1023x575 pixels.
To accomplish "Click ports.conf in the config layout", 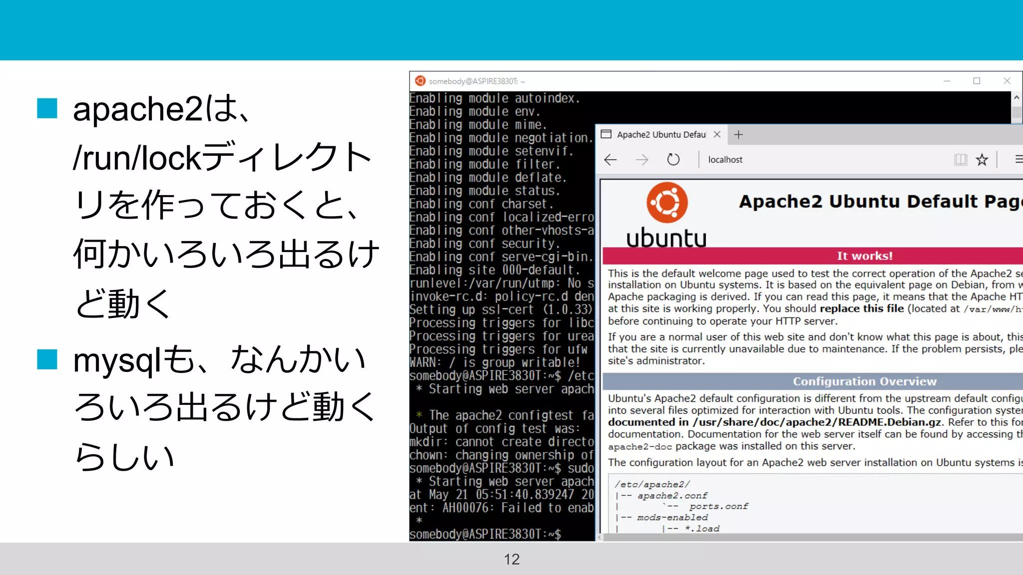I will click(x=719, y=507).
